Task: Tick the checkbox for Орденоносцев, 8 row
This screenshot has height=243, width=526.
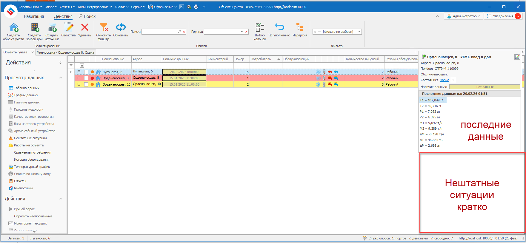Action: (x=86, y=78)
